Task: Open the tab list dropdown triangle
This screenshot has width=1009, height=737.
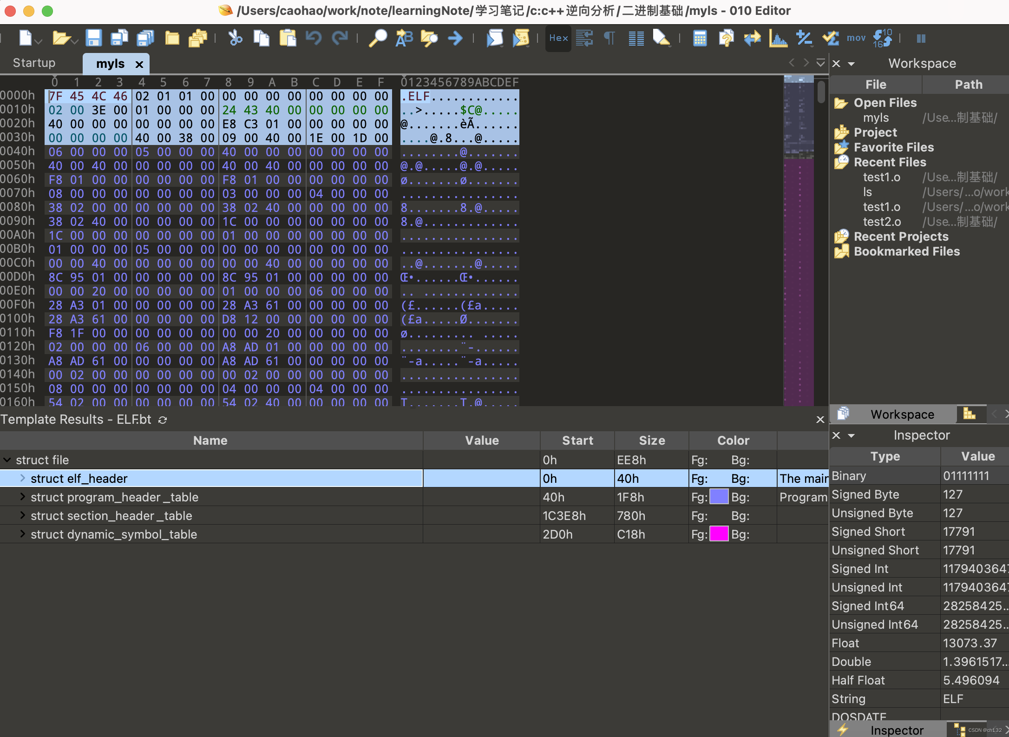Action: (x=821, y=62)
